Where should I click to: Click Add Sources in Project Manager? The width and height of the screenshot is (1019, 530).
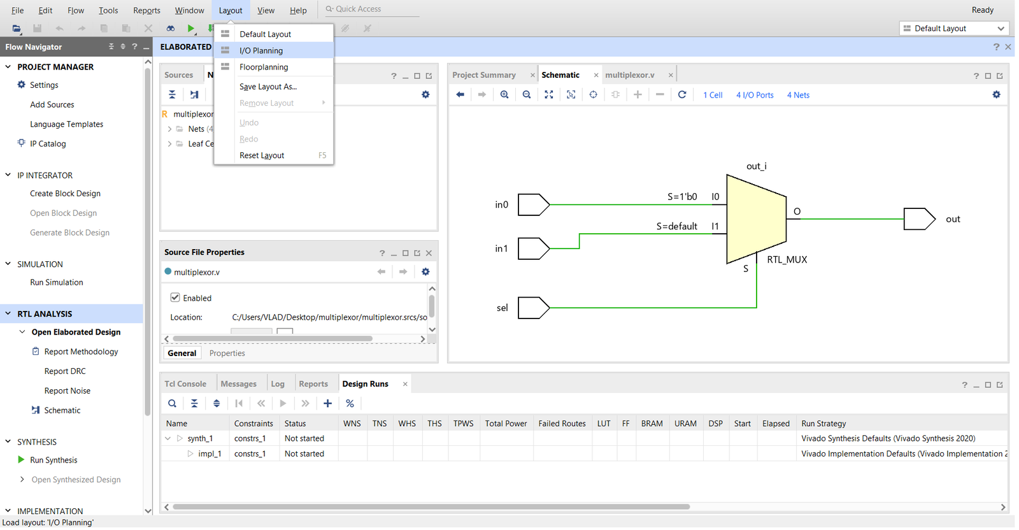click(x=52, y=105)
